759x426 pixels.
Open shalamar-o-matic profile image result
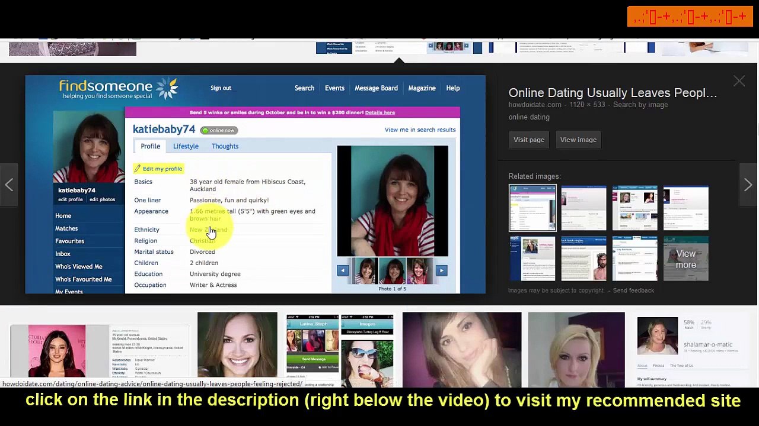click(692, 349)
